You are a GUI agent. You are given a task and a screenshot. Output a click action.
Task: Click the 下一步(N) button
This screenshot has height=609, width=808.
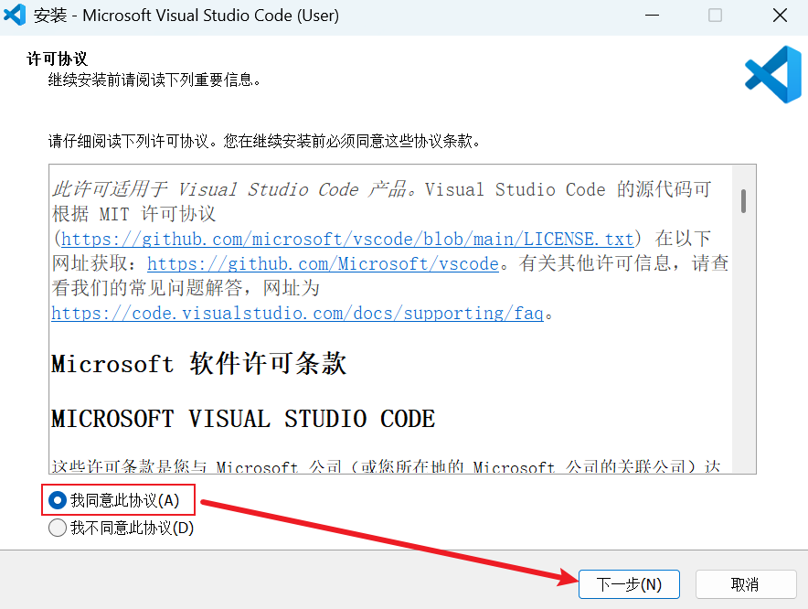pyautogui.click(x=629, y=584)
